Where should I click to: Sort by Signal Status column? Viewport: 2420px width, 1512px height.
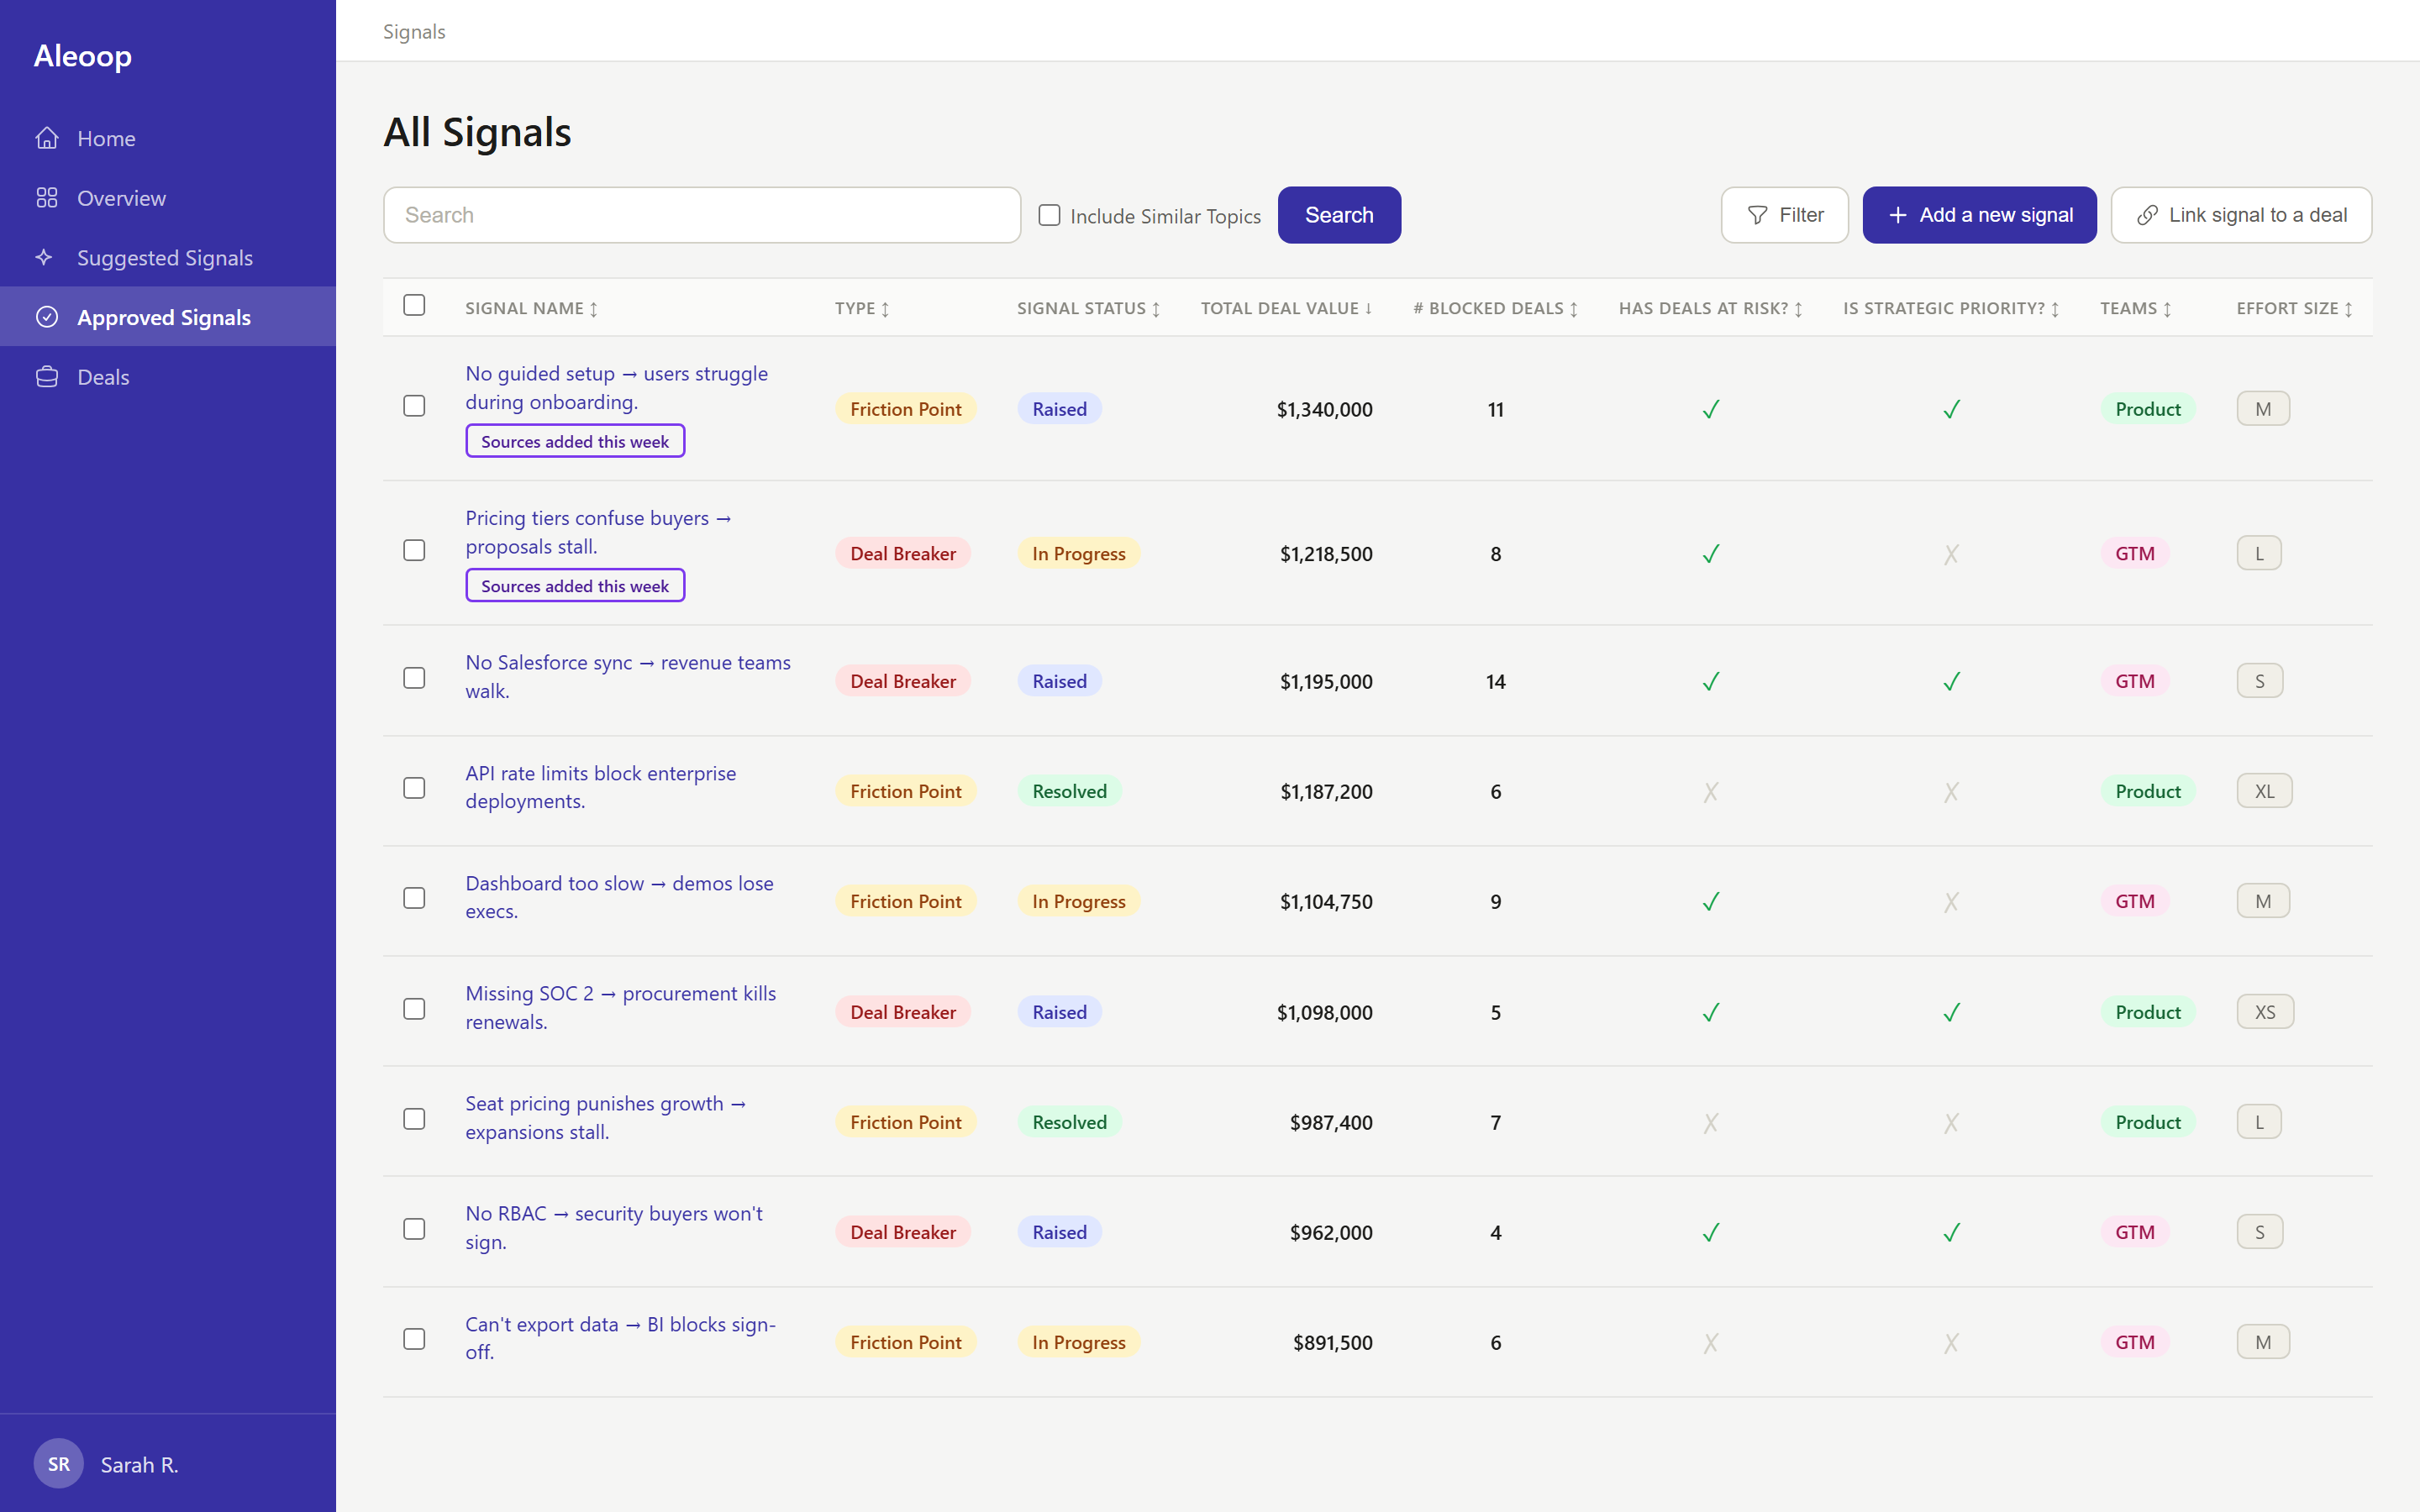click(1088, 308)
